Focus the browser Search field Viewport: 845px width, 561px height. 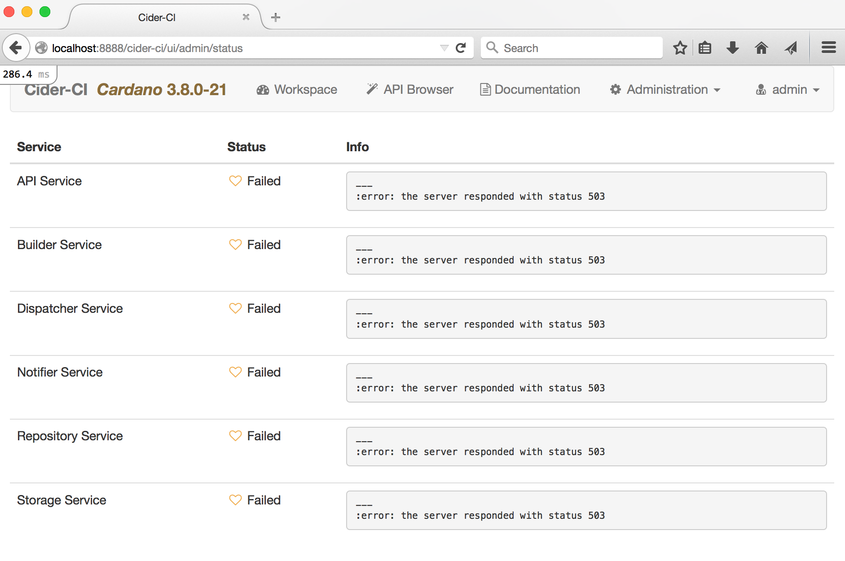[x=572, y=48]
